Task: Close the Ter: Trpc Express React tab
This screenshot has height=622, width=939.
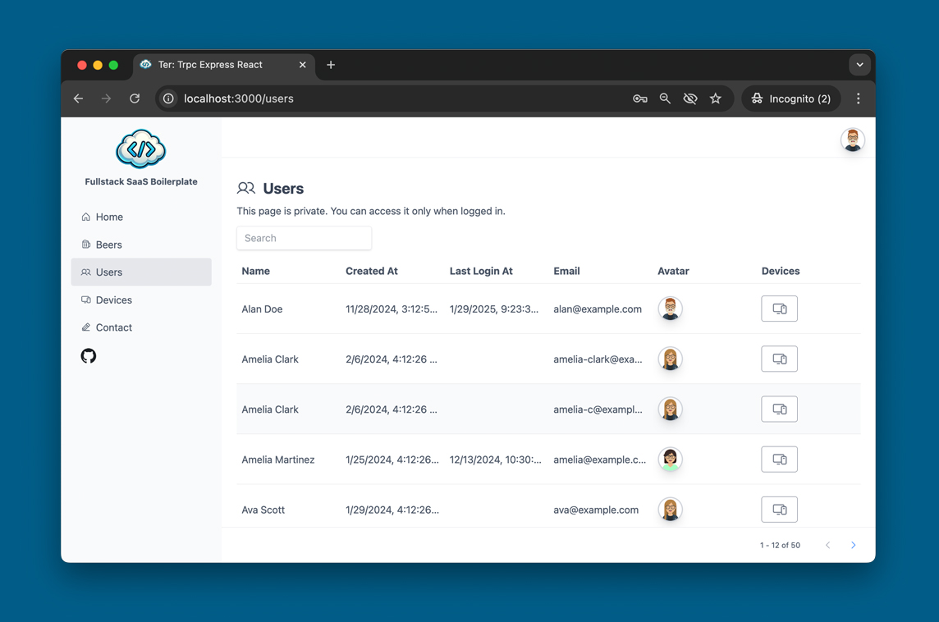Action: pyautogui.click(x=302, y=65)
